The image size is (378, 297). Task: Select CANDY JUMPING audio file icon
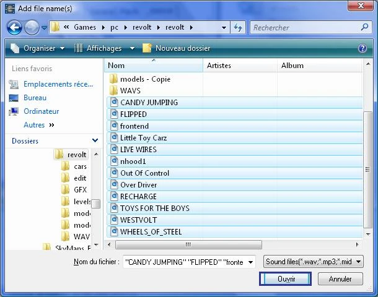(x=114, y=102)
